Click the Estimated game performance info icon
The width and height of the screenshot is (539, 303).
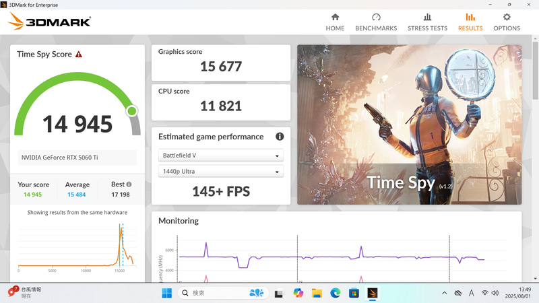pos(280,137)
